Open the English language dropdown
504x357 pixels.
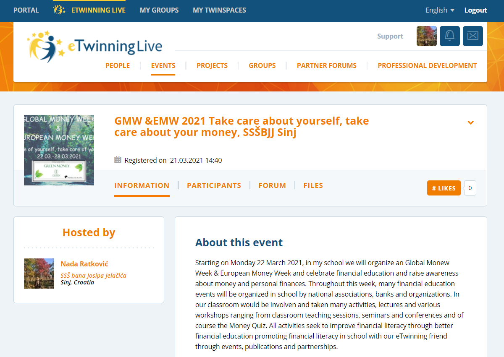coord(440,10)
